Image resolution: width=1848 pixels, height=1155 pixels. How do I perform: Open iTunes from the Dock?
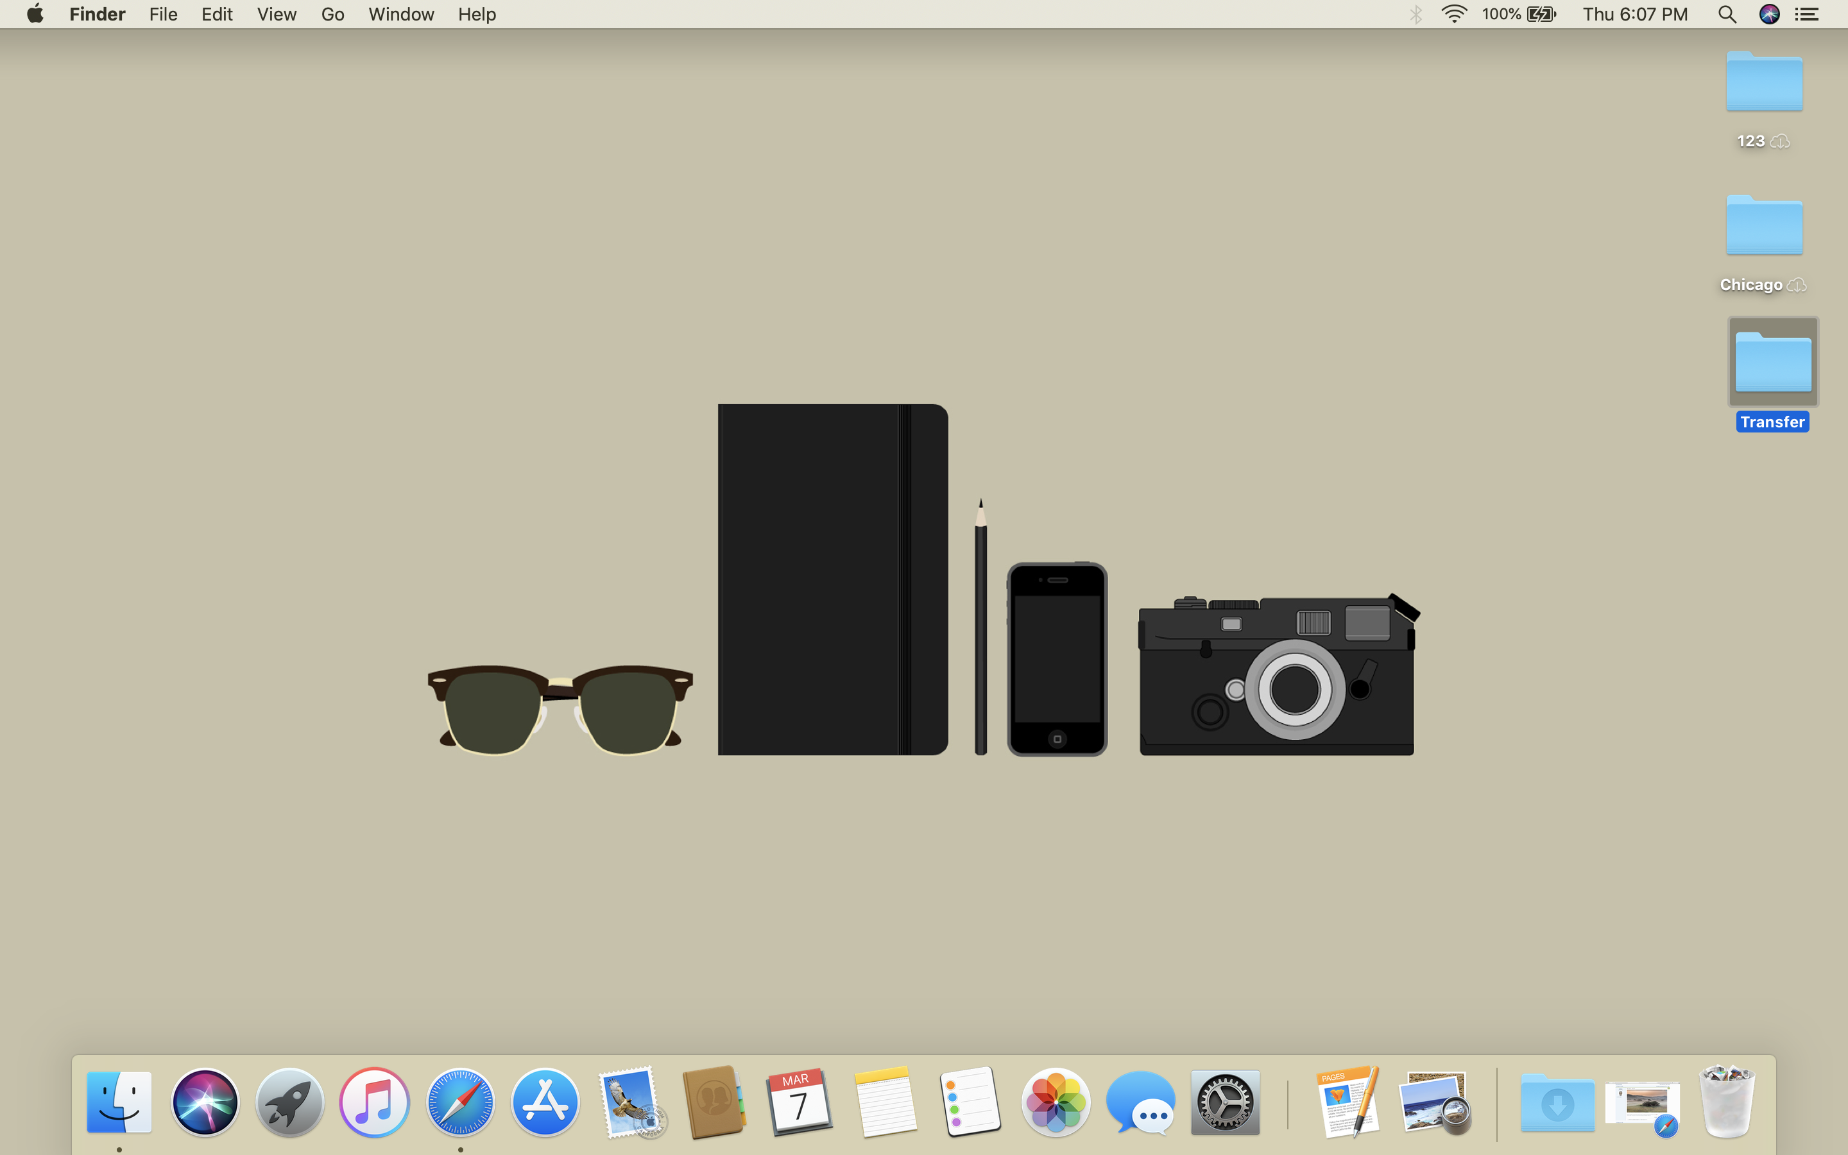[x=374, y=1102]
